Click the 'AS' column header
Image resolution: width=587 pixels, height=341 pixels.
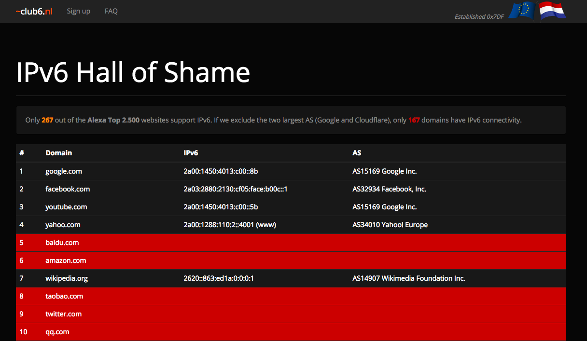click(357, 153)
